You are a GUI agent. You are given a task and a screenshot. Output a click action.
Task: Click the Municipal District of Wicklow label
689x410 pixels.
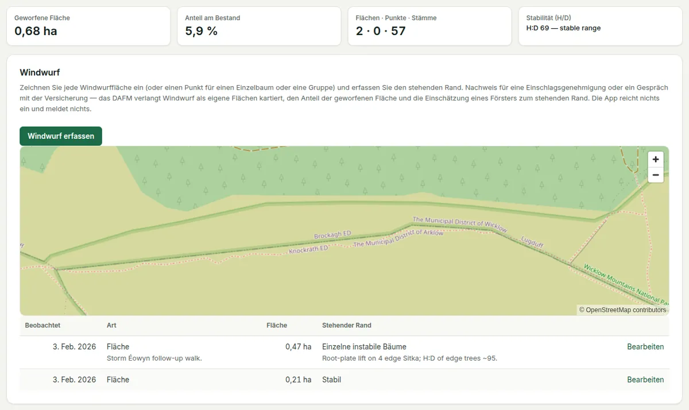(460, 225)
